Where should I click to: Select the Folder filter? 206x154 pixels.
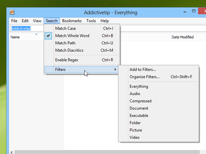point(159,123)
